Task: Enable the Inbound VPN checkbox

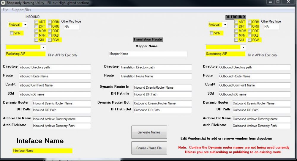Action: (12, 33)
